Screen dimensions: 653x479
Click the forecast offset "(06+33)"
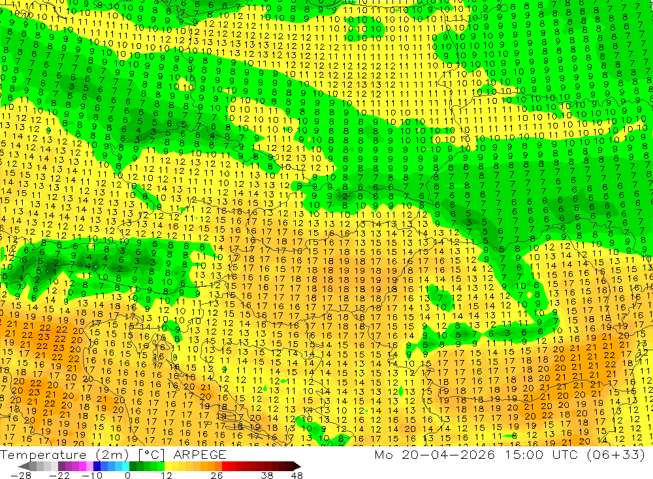[616, 454]
